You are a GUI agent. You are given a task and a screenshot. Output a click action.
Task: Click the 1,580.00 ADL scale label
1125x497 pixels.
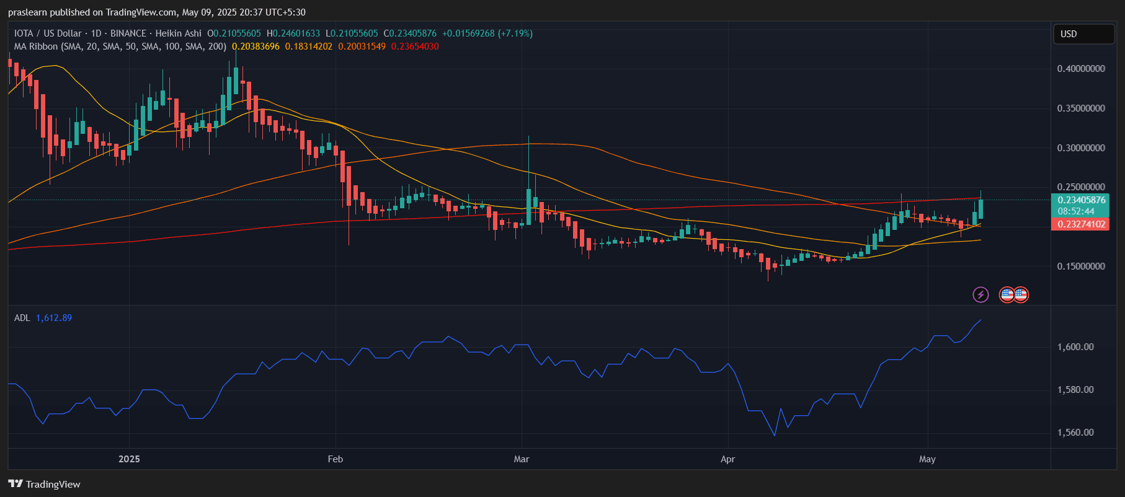[x=1075, y=390]
